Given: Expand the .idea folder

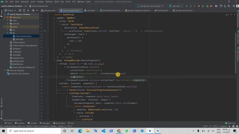Looking at the screenshot, I should 7,20.
